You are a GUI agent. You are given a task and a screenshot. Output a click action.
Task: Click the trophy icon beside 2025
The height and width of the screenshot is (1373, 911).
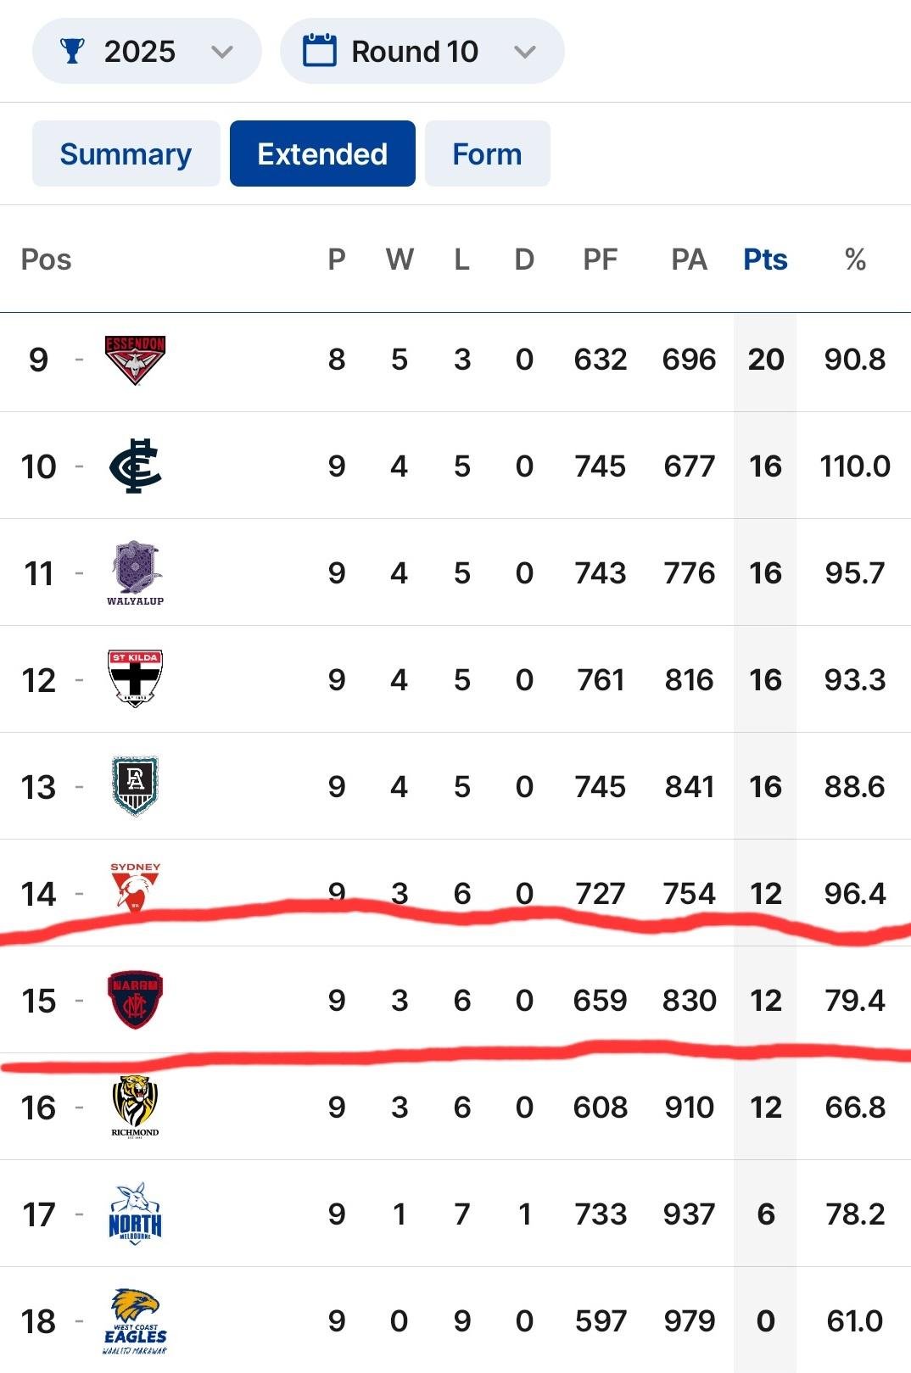[72, 51]
